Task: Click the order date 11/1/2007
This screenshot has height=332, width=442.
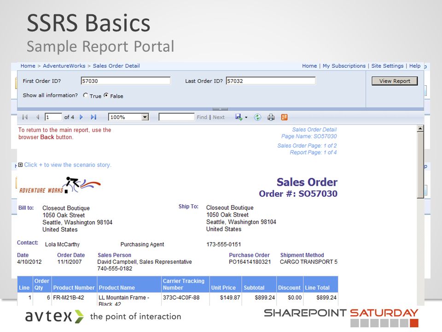Action: 70,262
